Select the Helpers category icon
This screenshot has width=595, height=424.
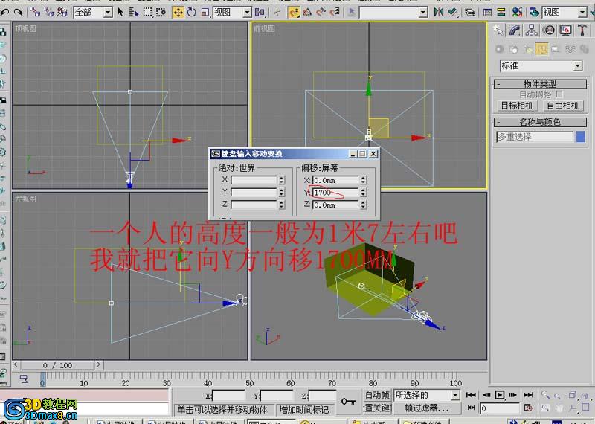coord(556,49)
